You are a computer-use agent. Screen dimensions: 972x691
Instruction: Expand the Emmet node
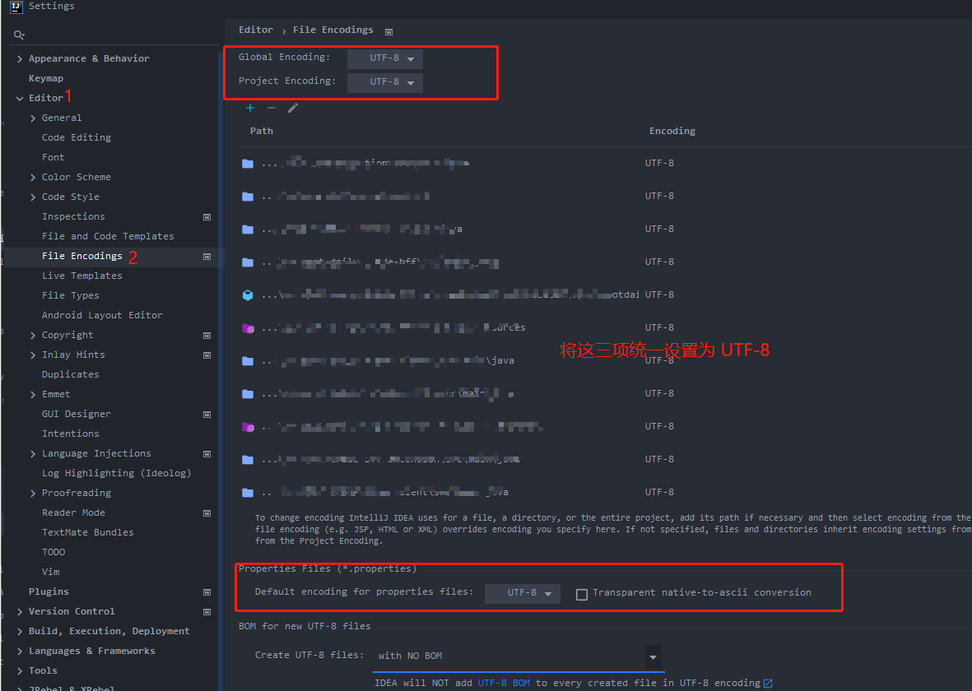[x=33, y=394]
